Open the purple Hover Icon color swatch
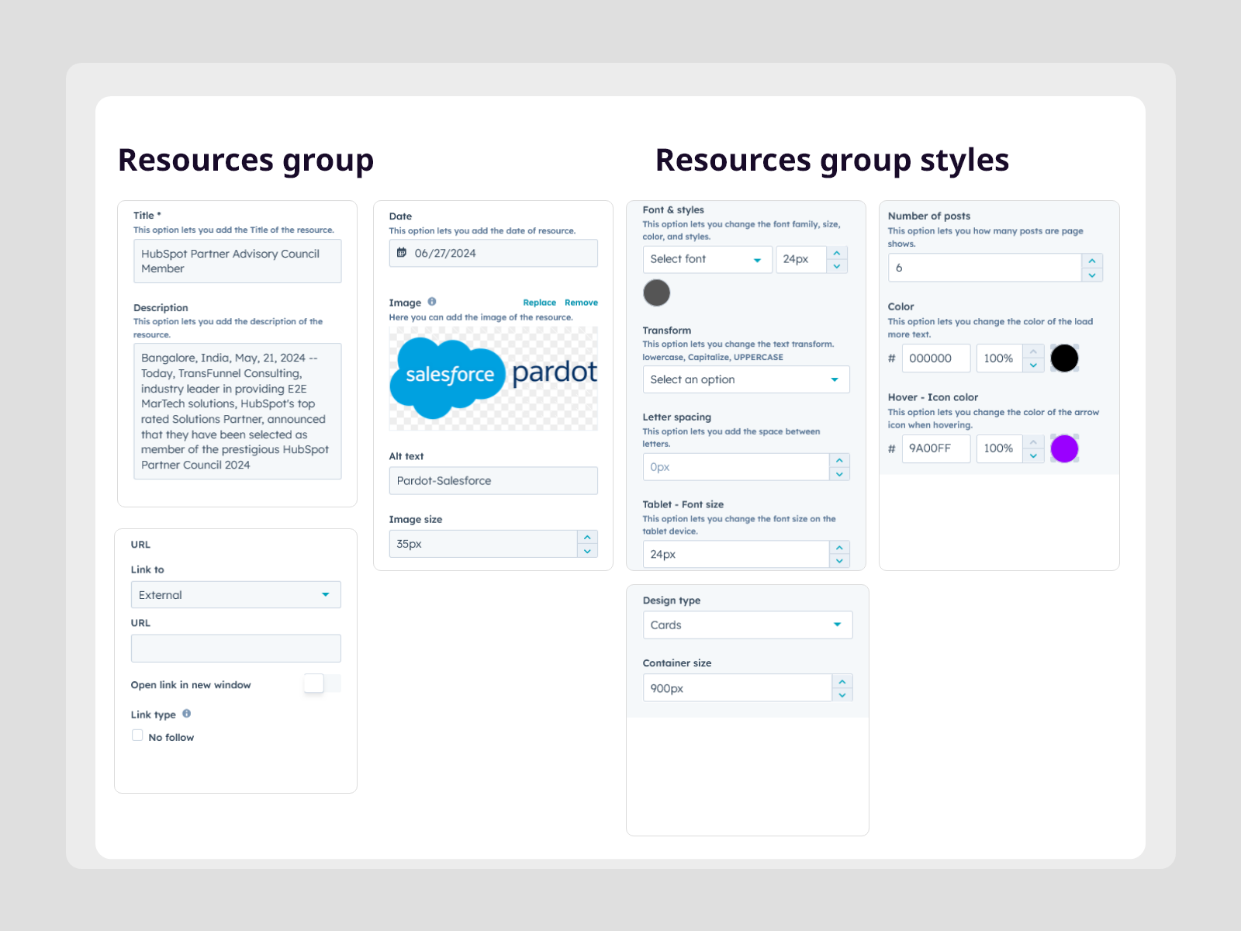 (1064, 448)
